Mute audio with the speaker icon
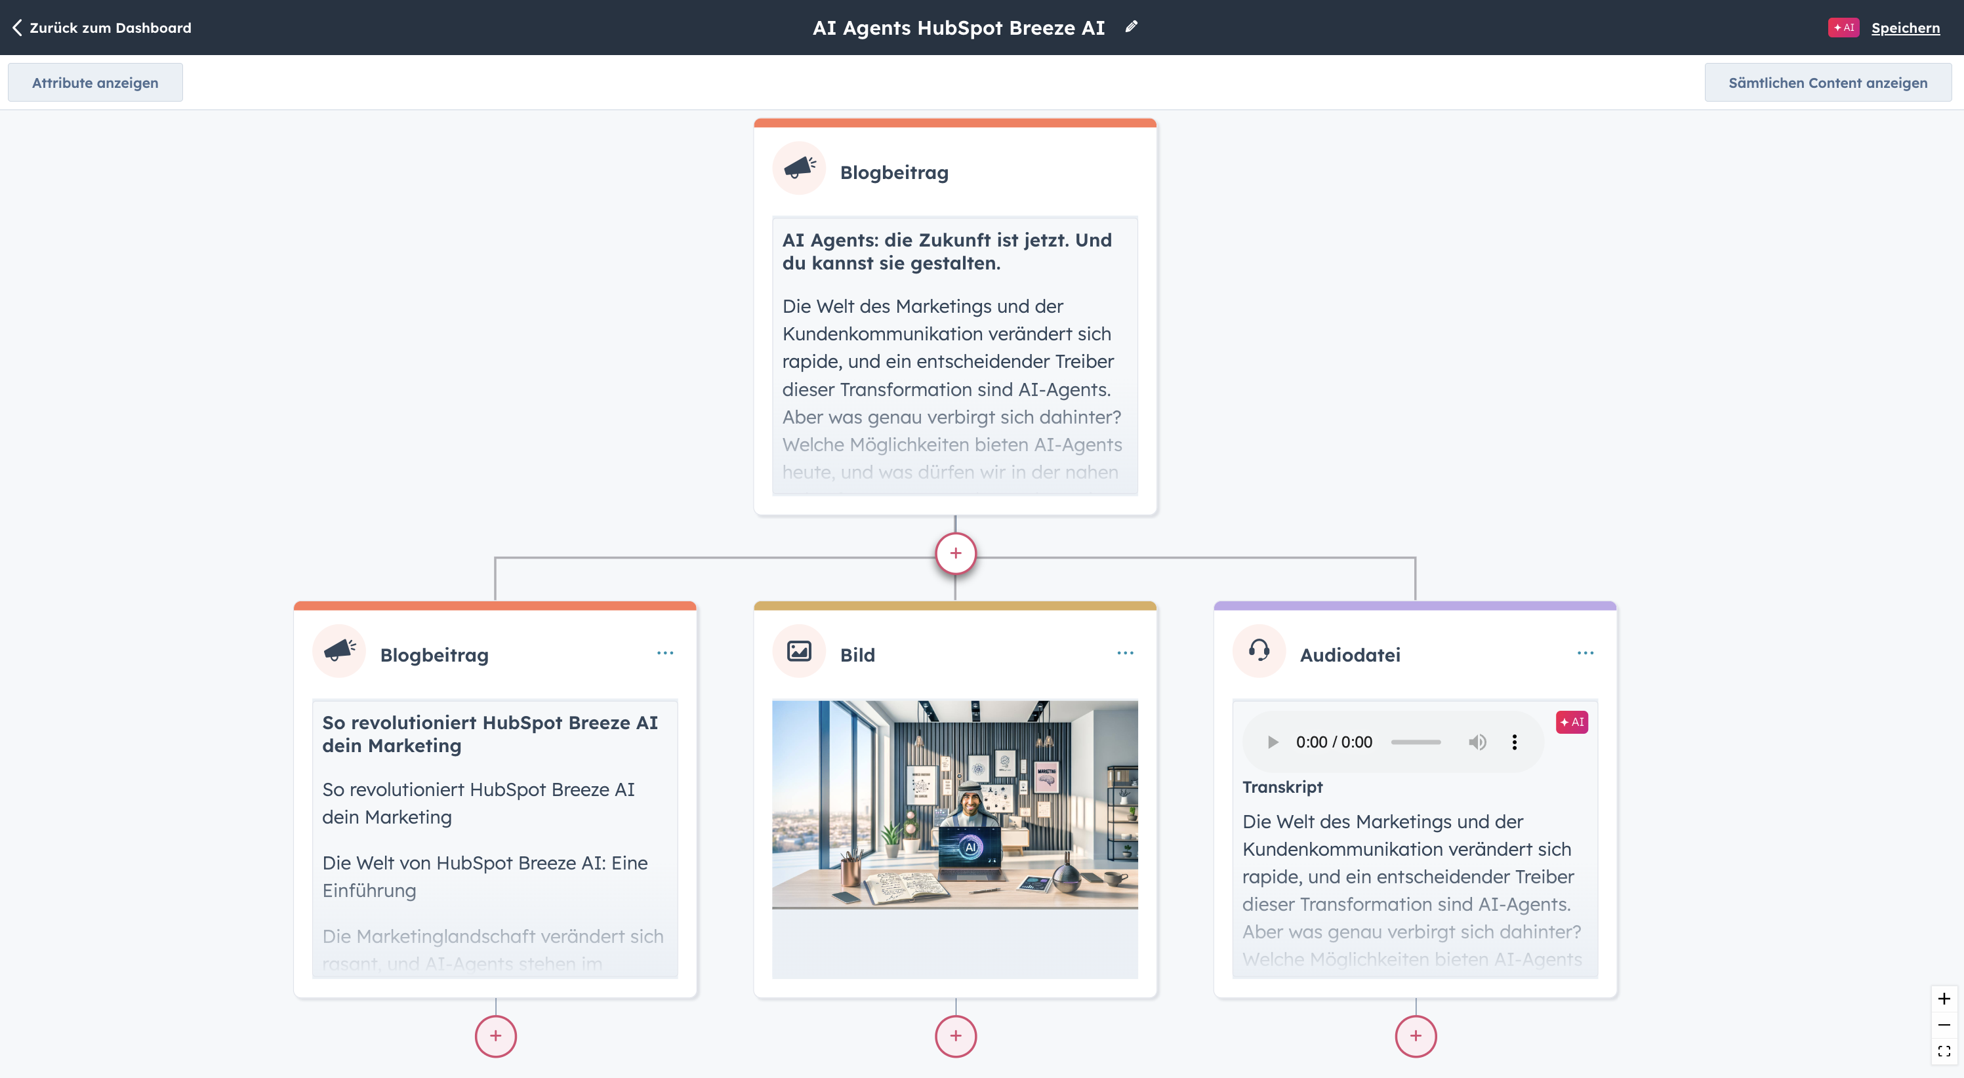Screen dimensions: 1964x1078 (x=1477, y=742)
